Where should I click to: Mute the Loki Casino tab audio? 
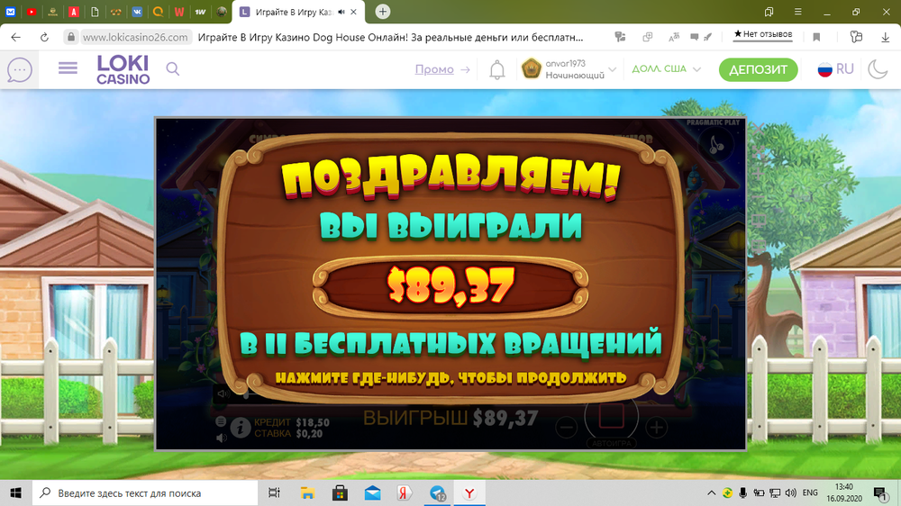point(341,12)
